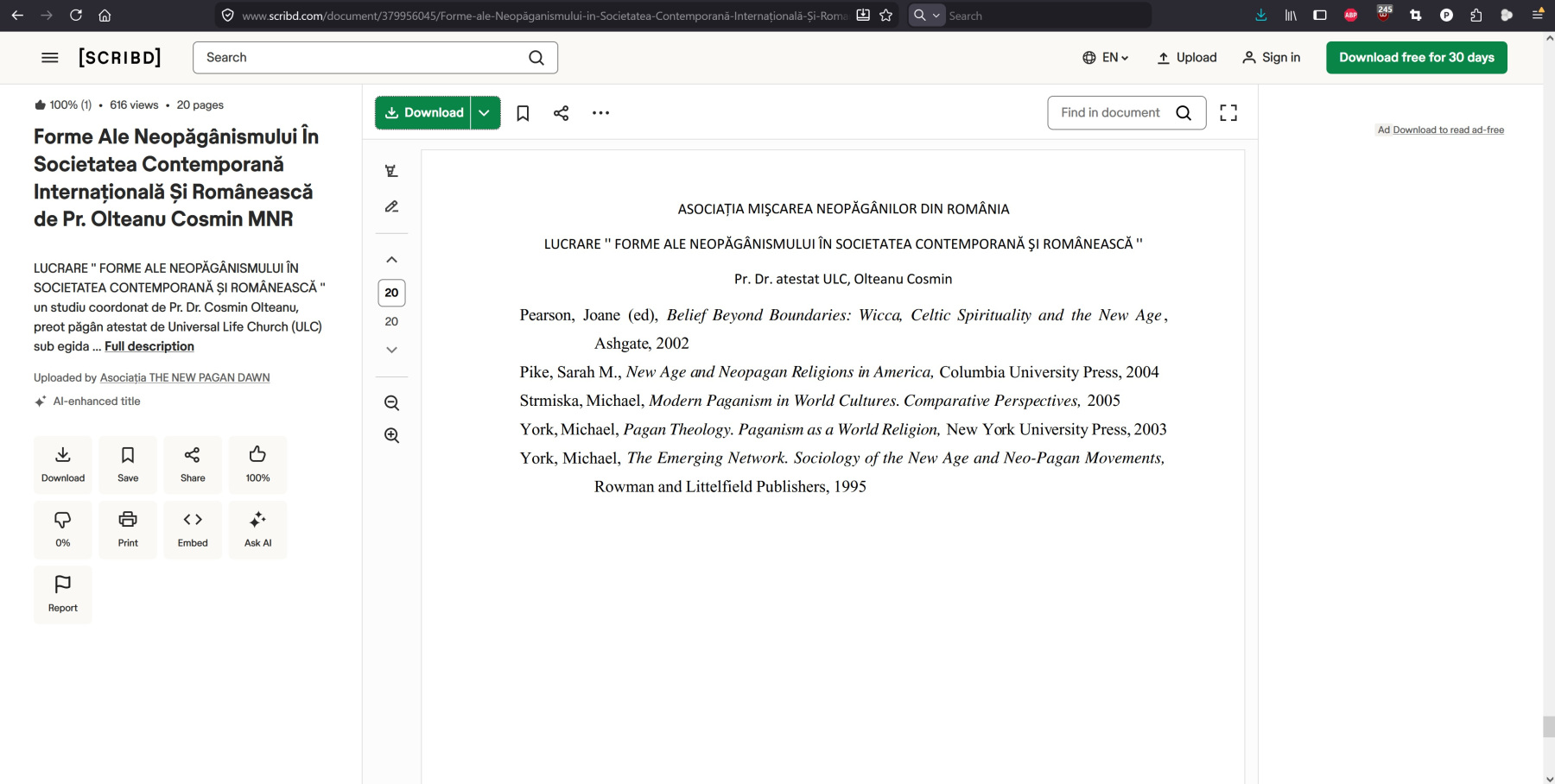The image size is (1555, 784).
Task: Open the Scribd hamburger menu
Action: click(x=50, y=58)
